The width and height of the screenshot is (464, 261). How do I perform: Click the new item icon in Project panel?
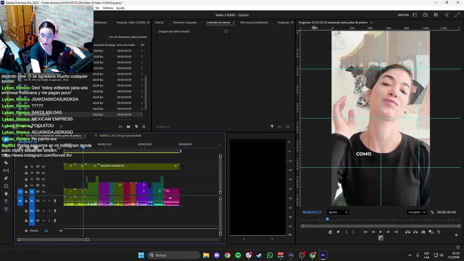[136, 127]
